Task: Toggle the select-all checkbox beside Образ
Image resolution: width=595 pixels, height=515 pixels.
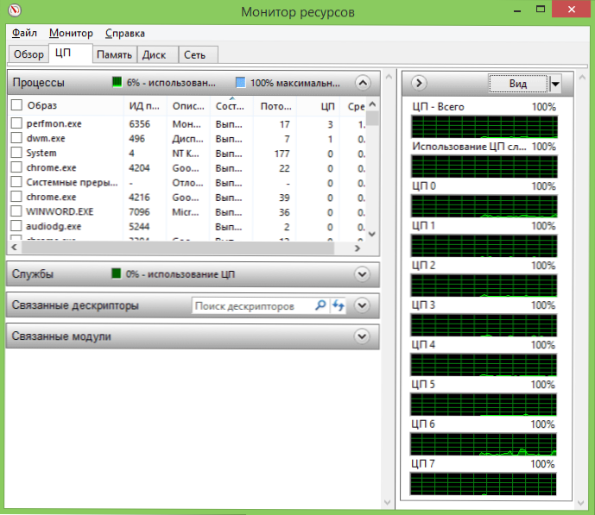Action: (16, 105)
